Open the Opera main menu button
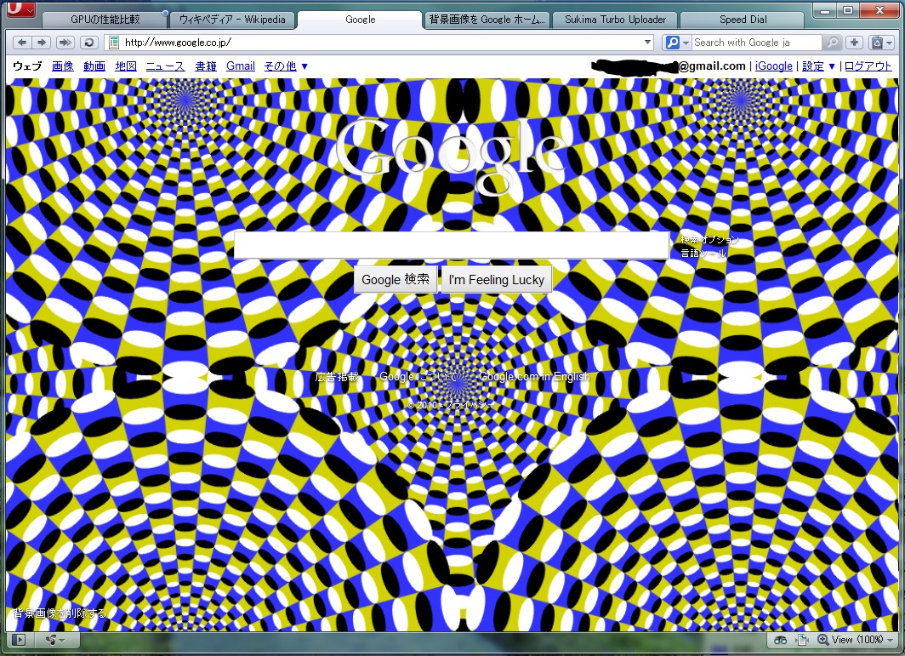905x656 pixels. pyautogui.click(x=20, y=9)
